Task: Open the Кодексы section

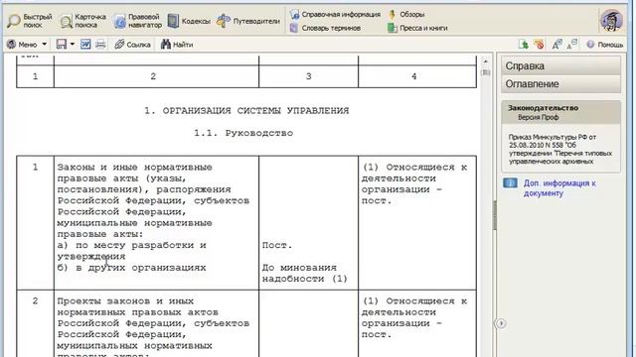Action: click(189, 21)
